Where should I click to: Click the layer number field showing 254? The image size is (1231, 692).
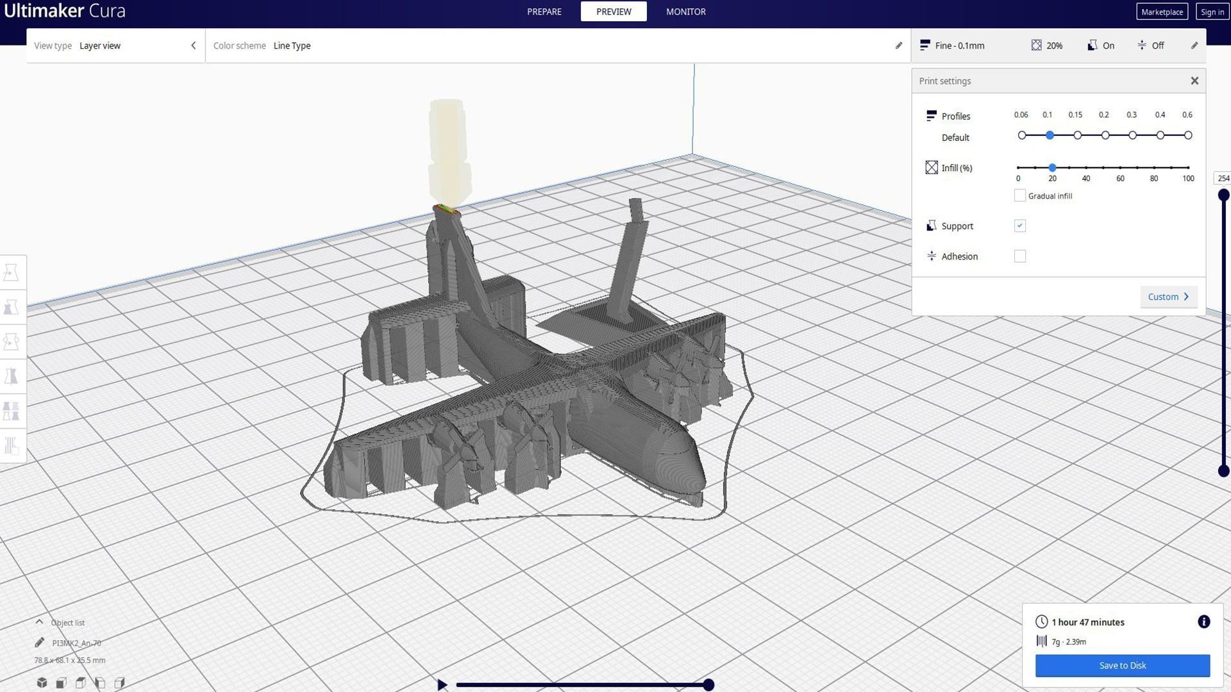(x=1223, y=178)
